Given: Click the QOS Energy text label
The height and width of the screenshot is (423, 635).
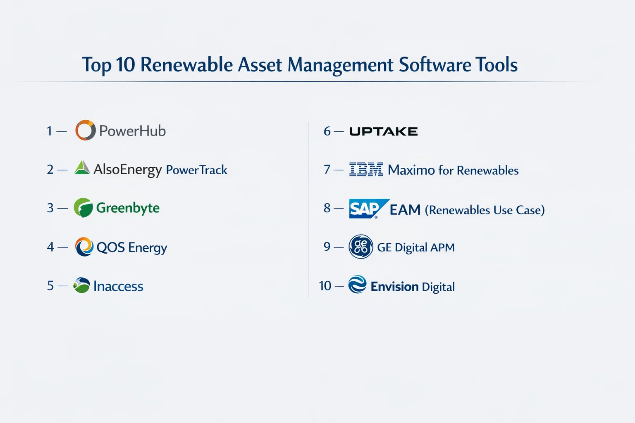Looking at the screenshot, I should coord(131,247).
